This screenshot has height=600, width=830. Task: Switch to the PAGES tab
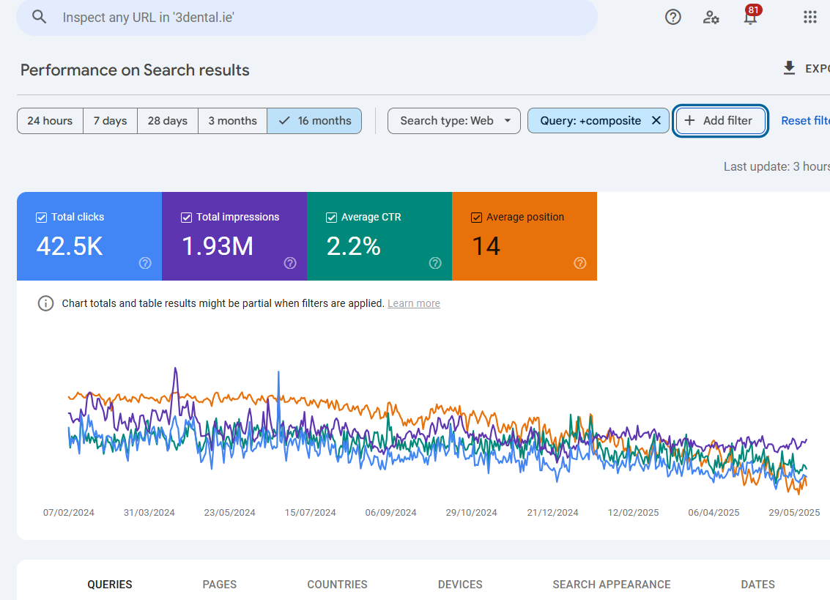coord(219,584)
